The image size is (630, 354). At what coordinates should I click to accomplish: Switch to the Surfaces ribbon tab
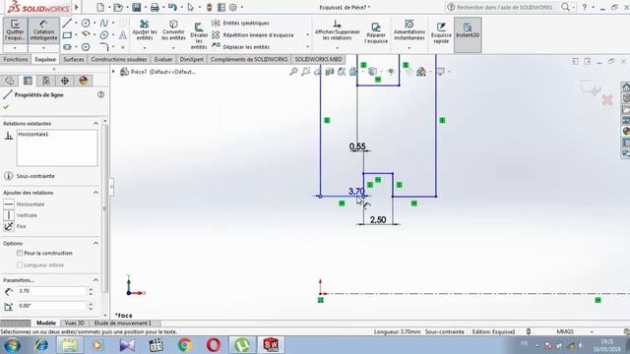pos(74,59)
